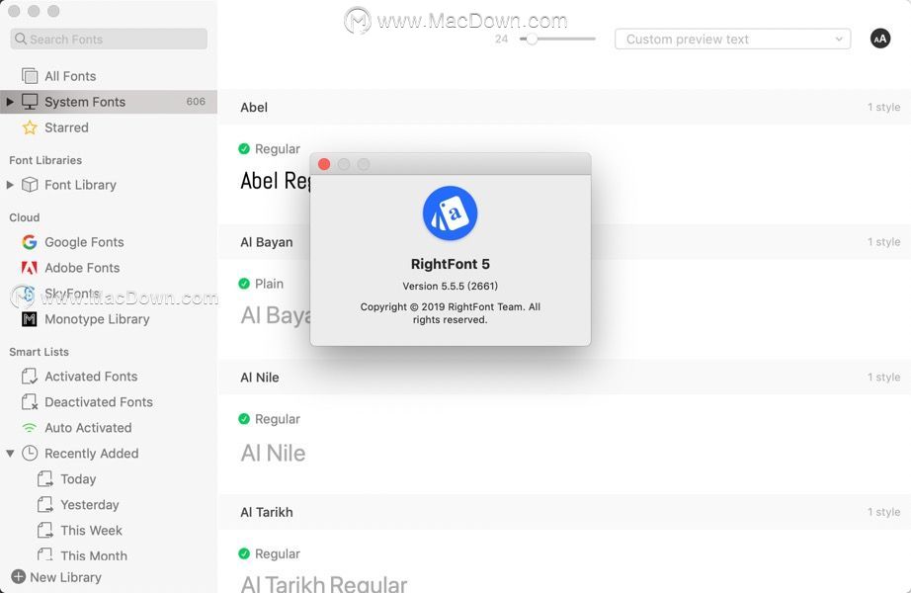Viewport: 911px width, 593px height.
Task: Click the Google Fonts logo icon
Action: [29, 242]
